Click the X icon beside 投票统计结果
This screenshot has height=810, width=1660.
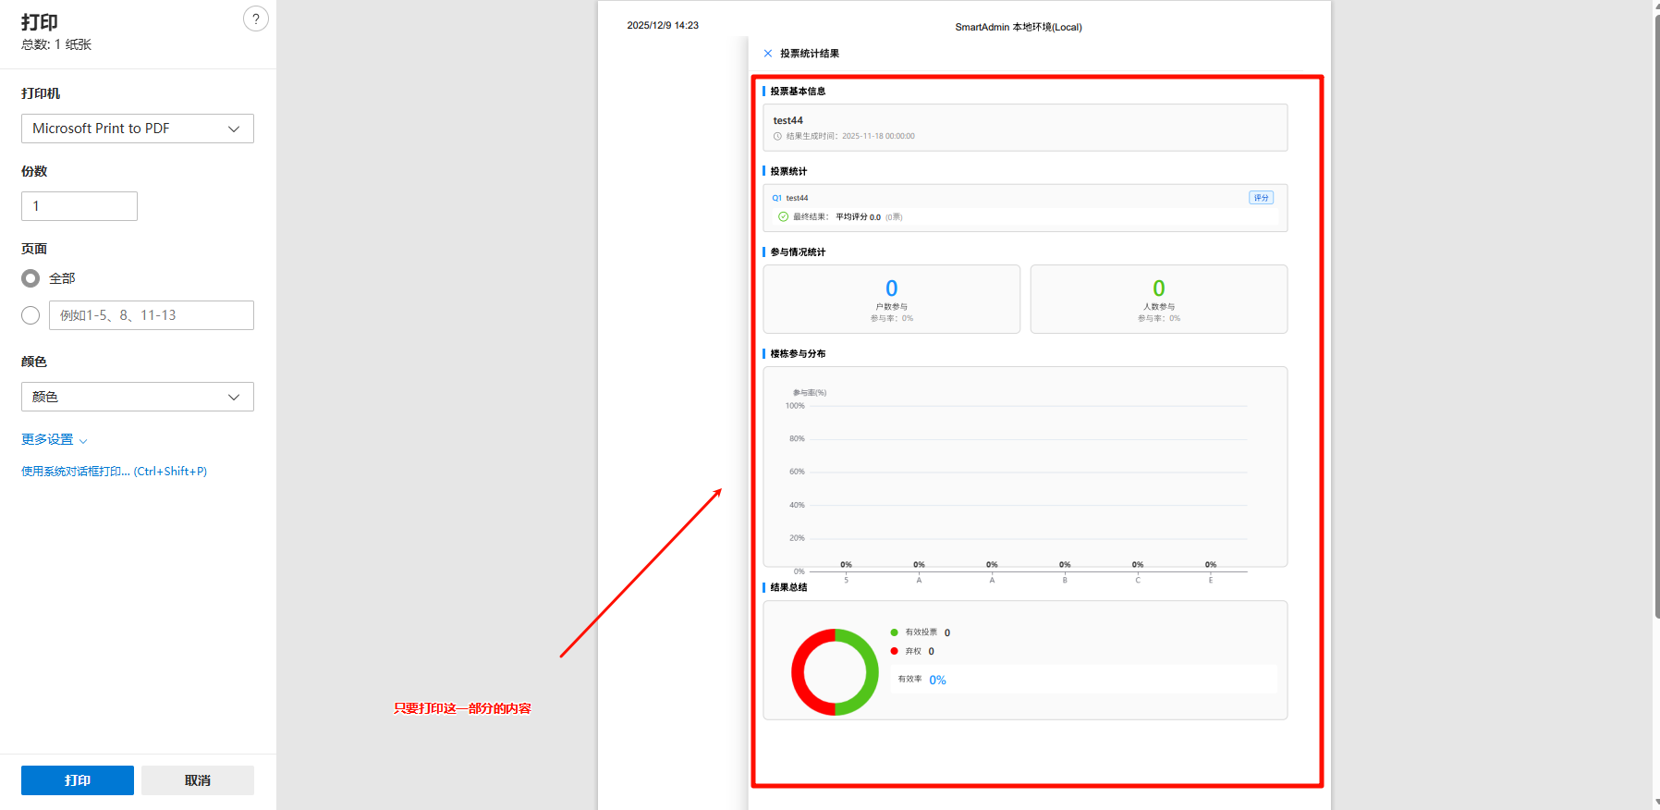tap(767, 54)
